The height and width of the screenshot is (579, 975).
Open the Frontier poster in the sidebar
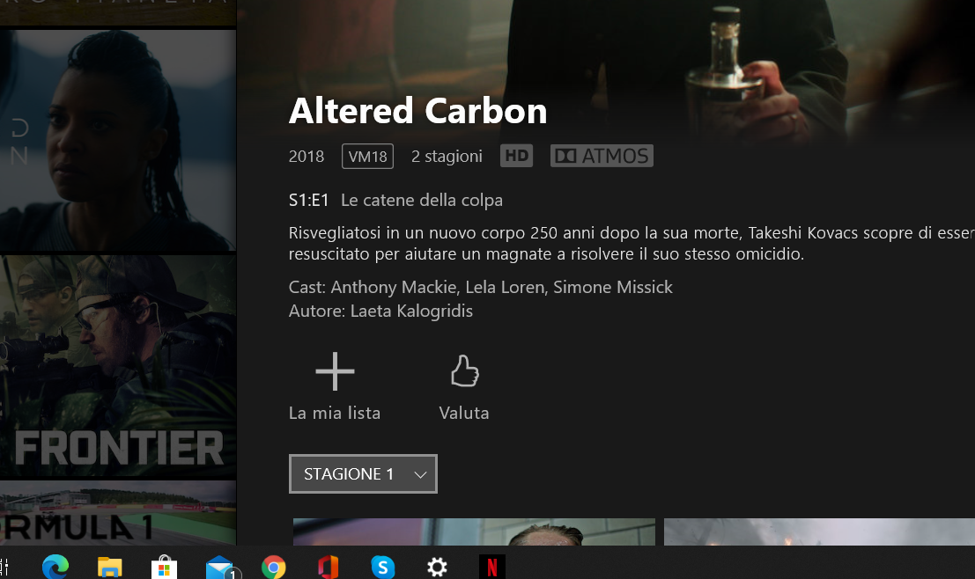point(118,367)
